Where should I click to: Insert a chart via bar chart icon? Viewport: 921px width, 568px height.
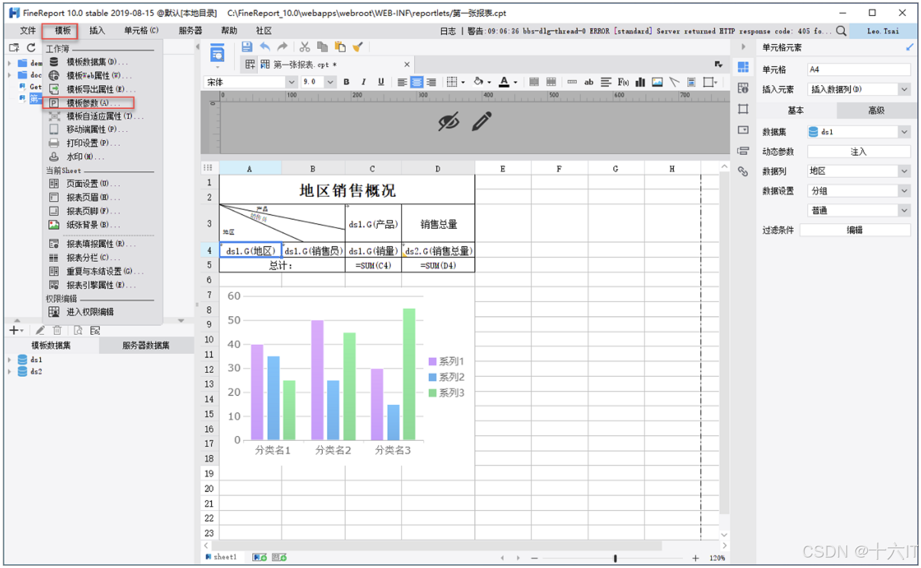(x=640, y=82)
